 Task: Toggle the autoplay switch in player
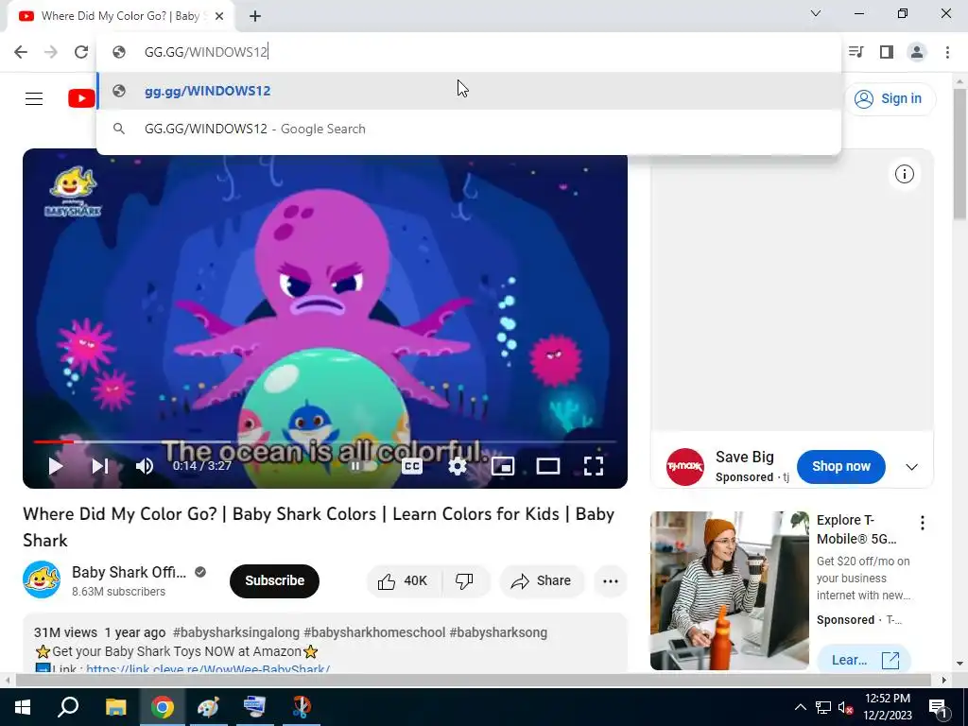click(x=364, y=466)
